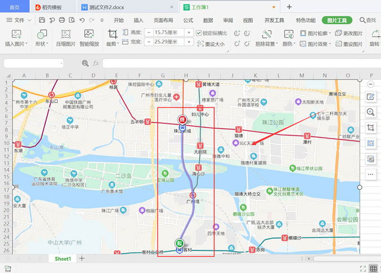This screenshot has height=273, width=381.
Task: Switch to the 测试文件2.docx document tab
Action: click(x=103, y=7)
